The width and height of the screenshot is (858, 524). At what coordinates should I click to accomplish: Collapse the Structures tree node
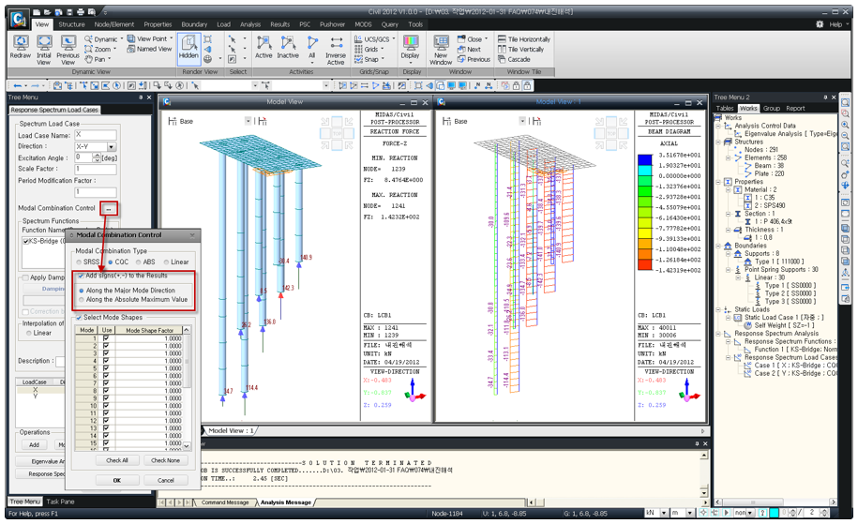coord(718,142)
